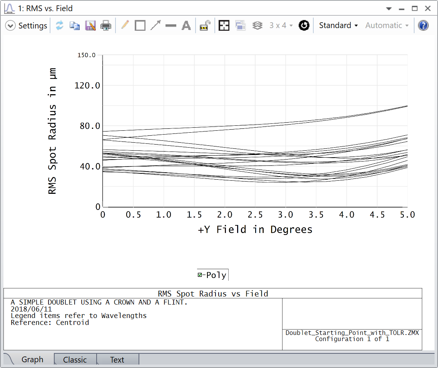Click the 'RMS Spot Radius in µm' axis label
This screenshot has height=368, width=438.
[52, 131]
